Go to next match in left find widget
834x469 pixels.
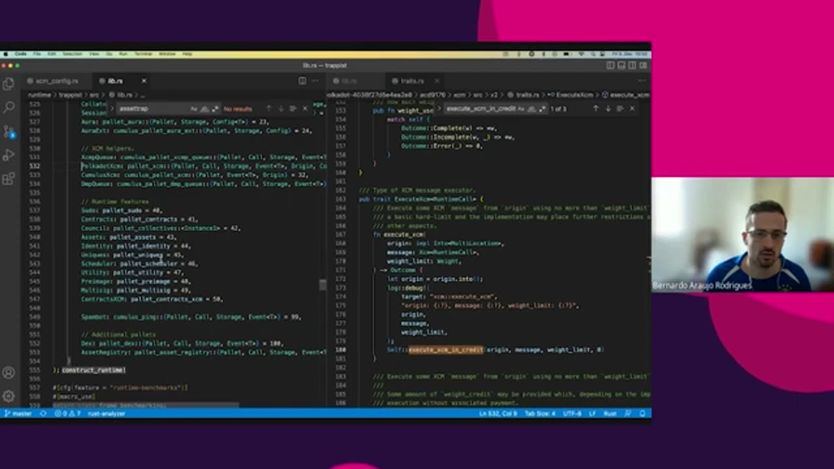(281, 109)
